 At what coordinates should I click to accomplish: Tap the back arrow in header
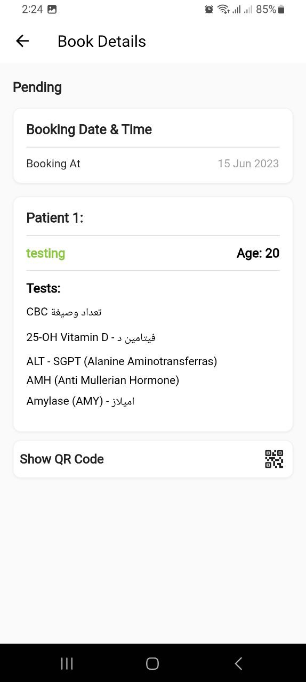(22, 41)
